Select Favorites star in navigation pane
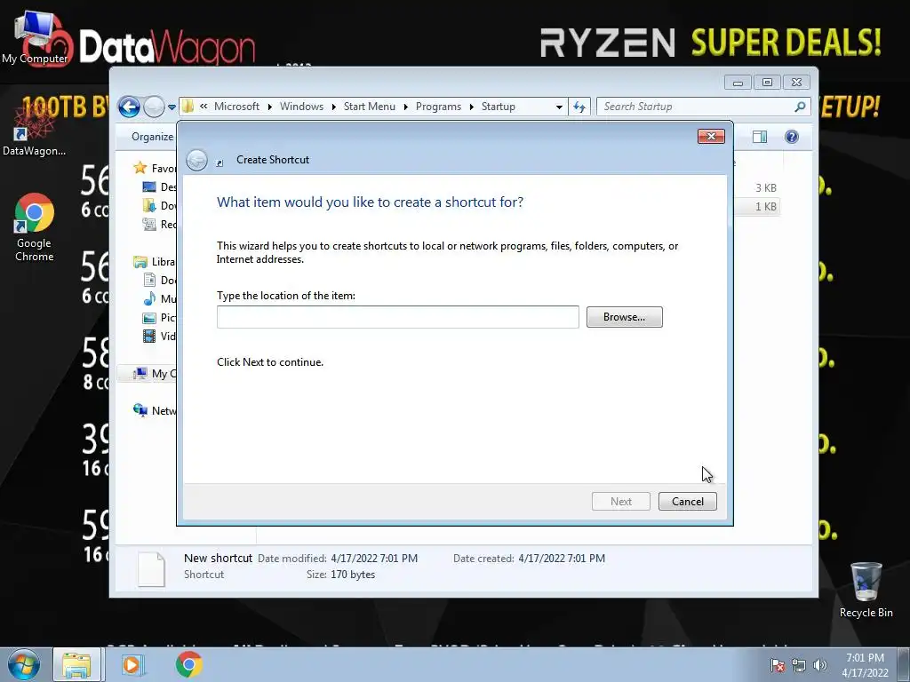This screenshot has height=682, width=910. pyautogui.click(x=140, y=168)
